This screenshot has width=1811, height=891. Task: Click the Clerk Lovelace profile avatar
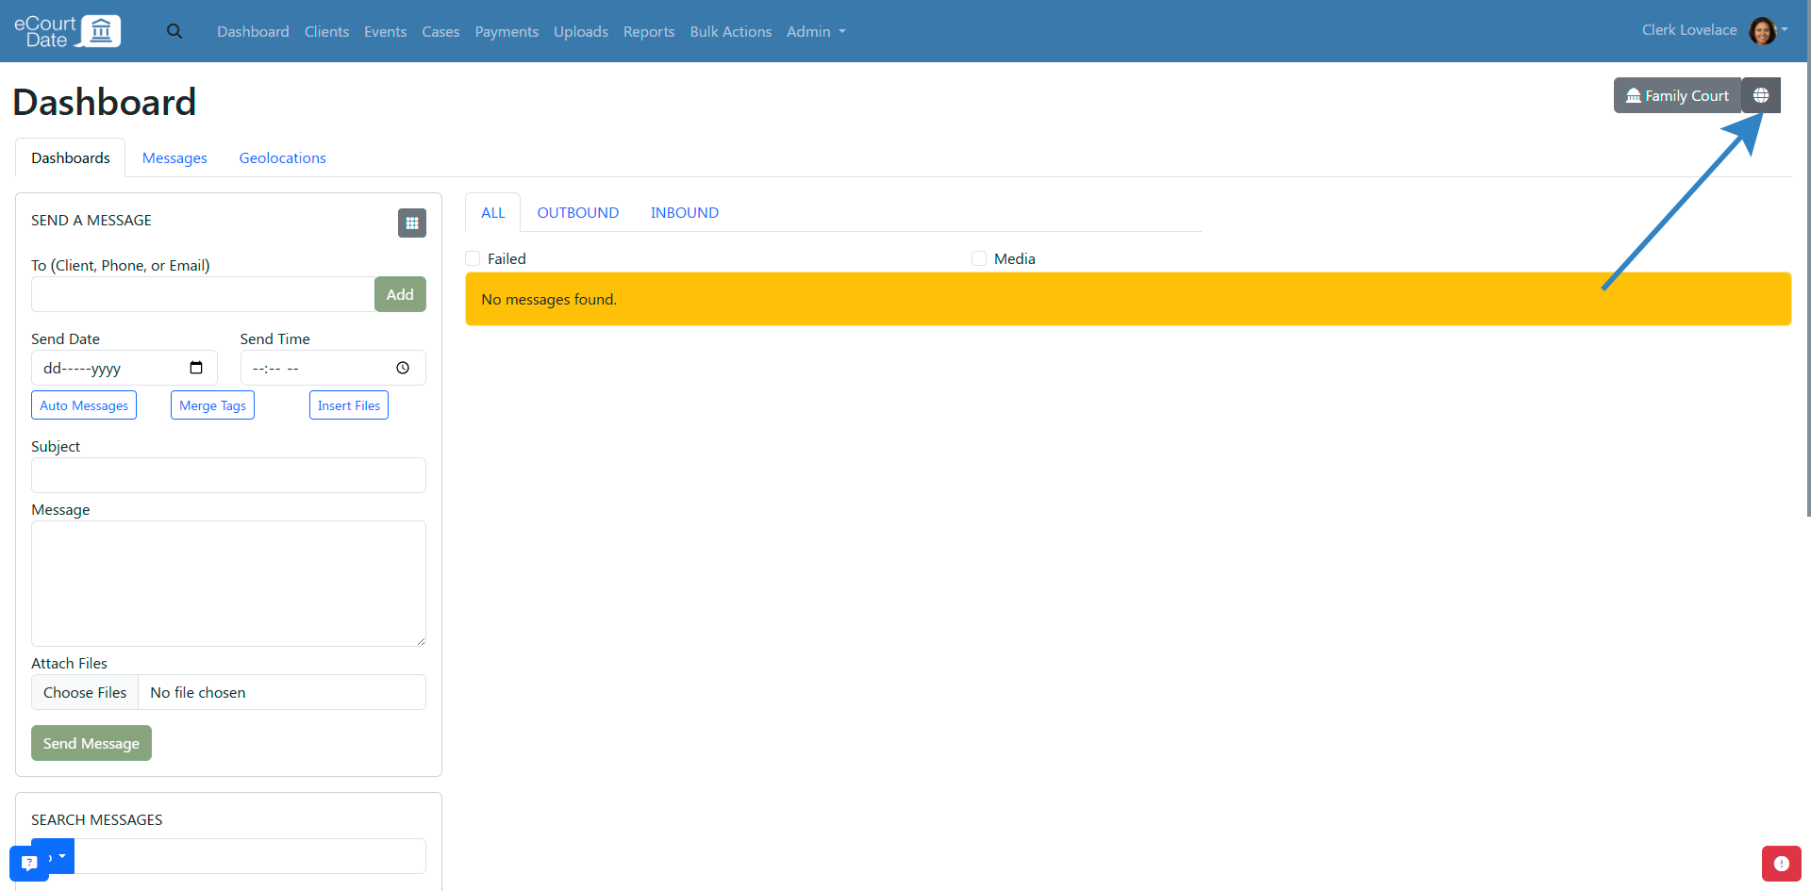coord(1761,31)
